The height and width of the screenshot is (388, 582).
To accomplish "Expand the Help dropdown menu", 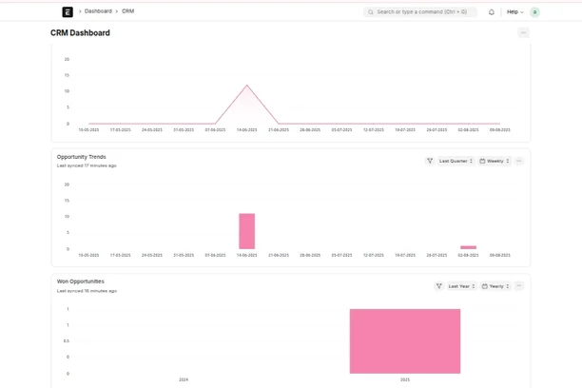I will (x=514, y=11).
